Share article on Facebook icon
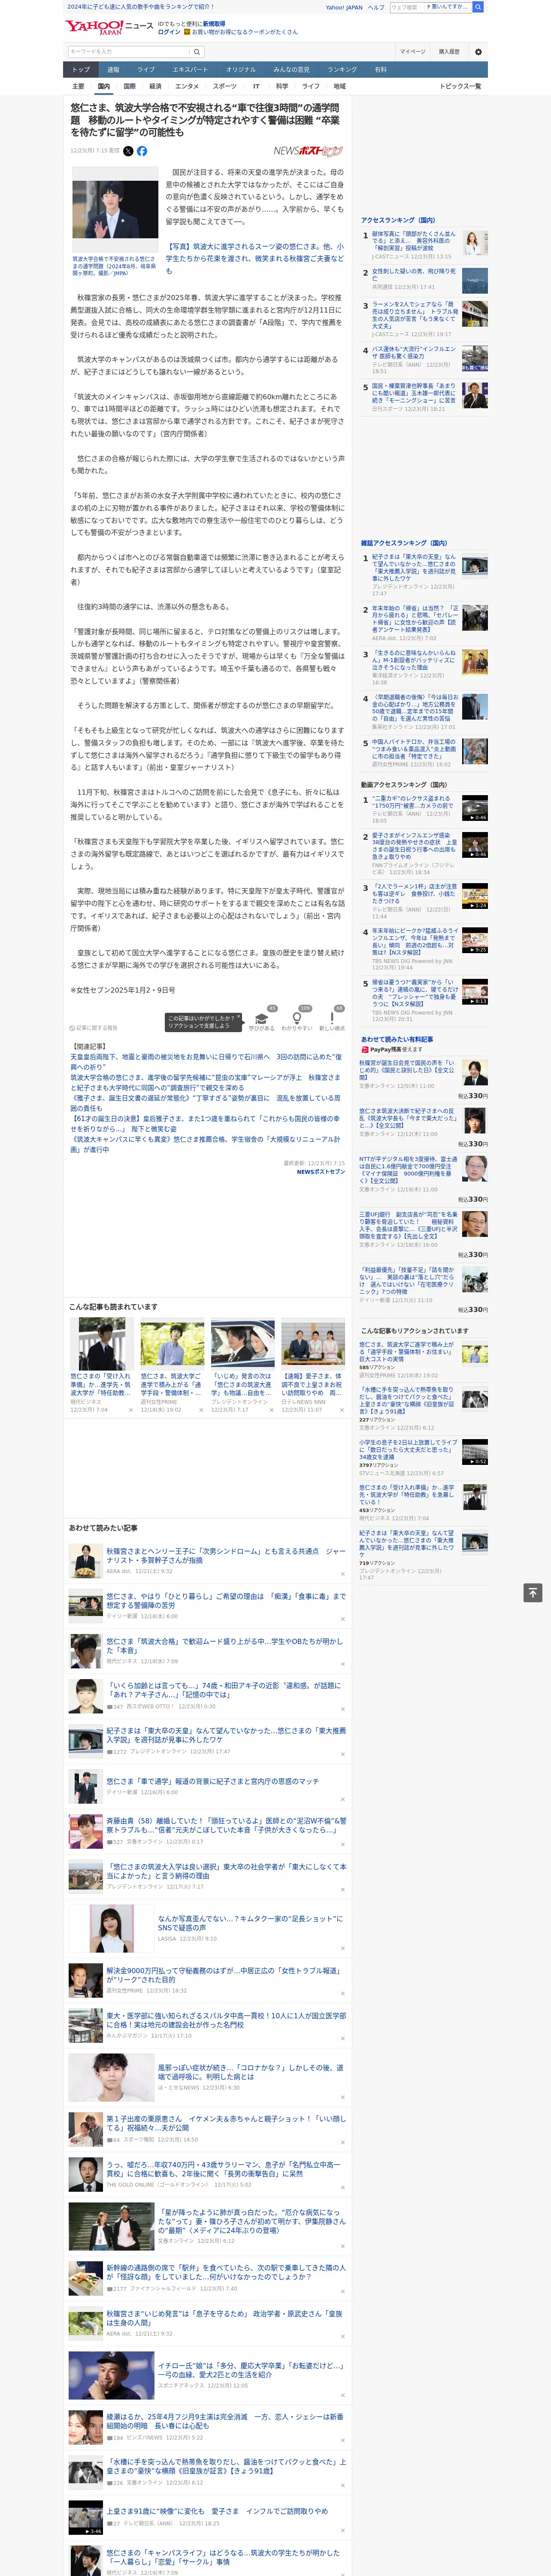 coord(142,151)
